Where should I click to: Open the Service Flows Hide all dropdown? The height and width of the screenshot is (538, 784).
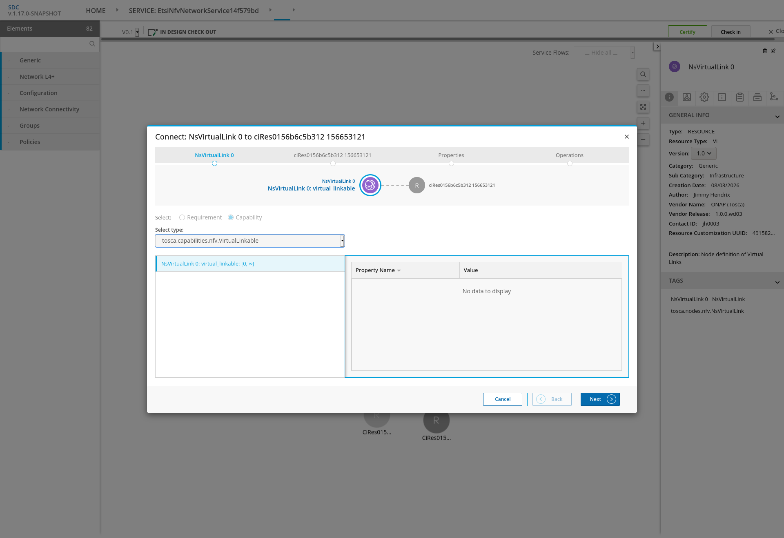pyautogui.click(x=604, y=53)
